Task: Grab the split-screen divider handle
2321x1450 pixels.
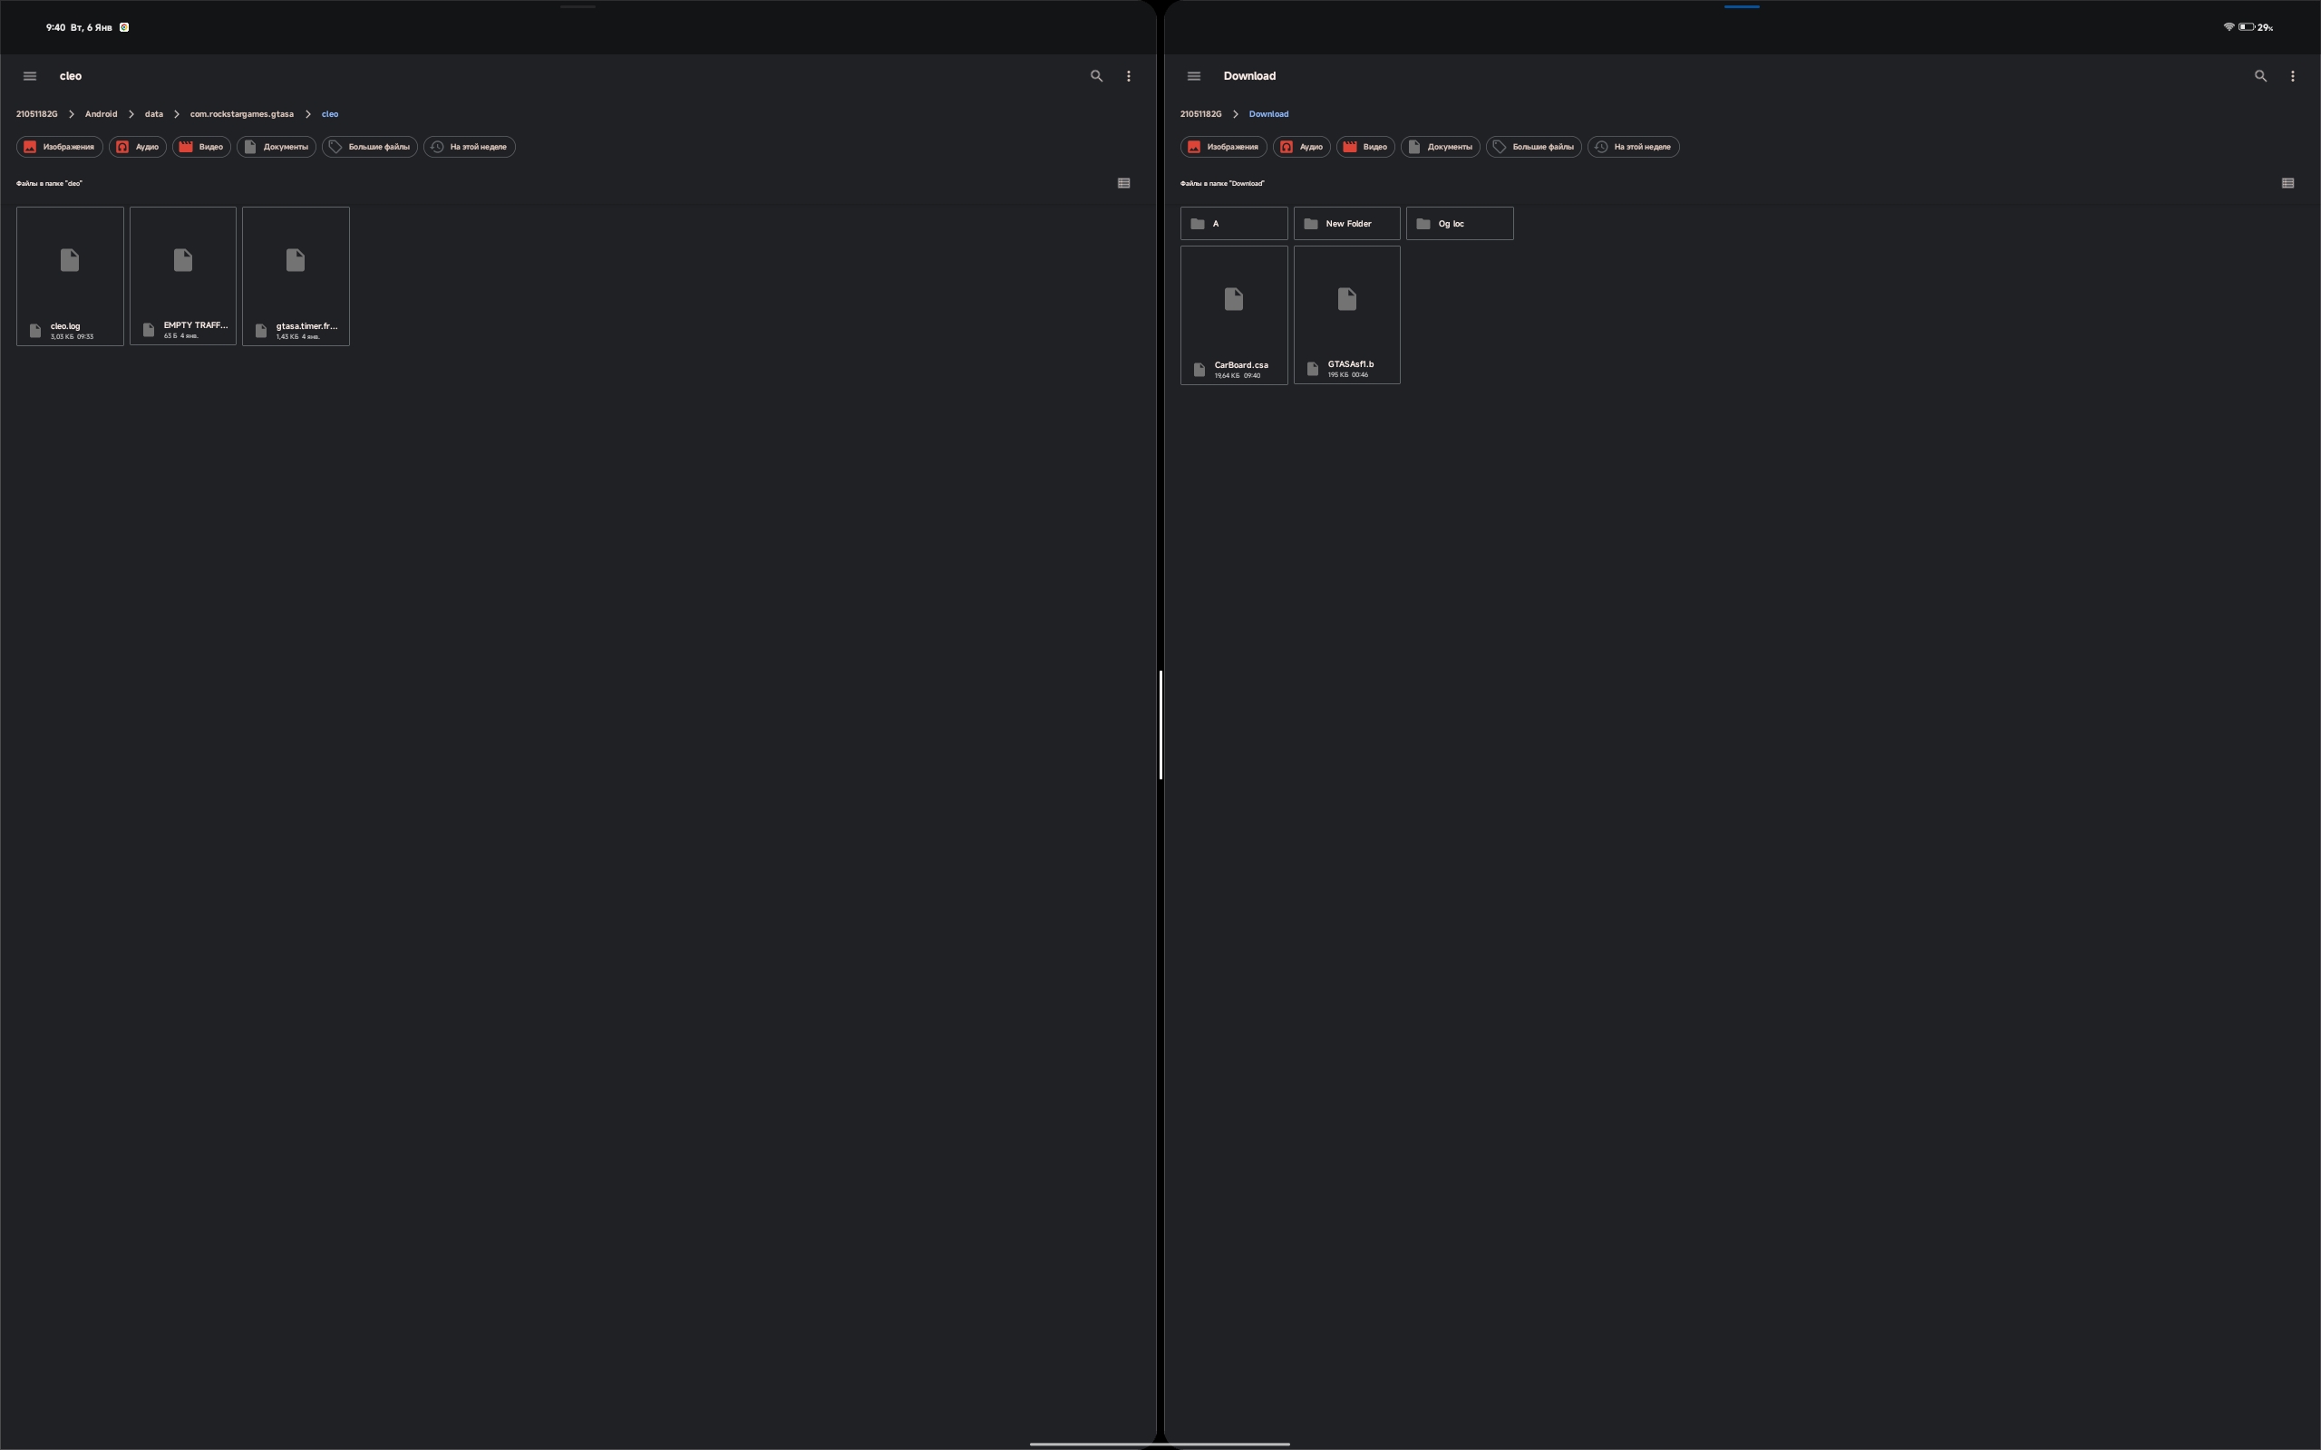Action: [1160, 725]
